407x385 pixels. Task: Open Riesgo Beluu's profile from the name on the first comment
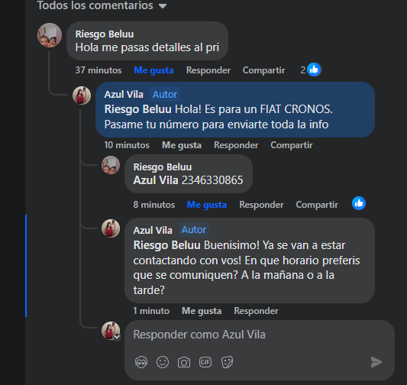coord(105,34)
